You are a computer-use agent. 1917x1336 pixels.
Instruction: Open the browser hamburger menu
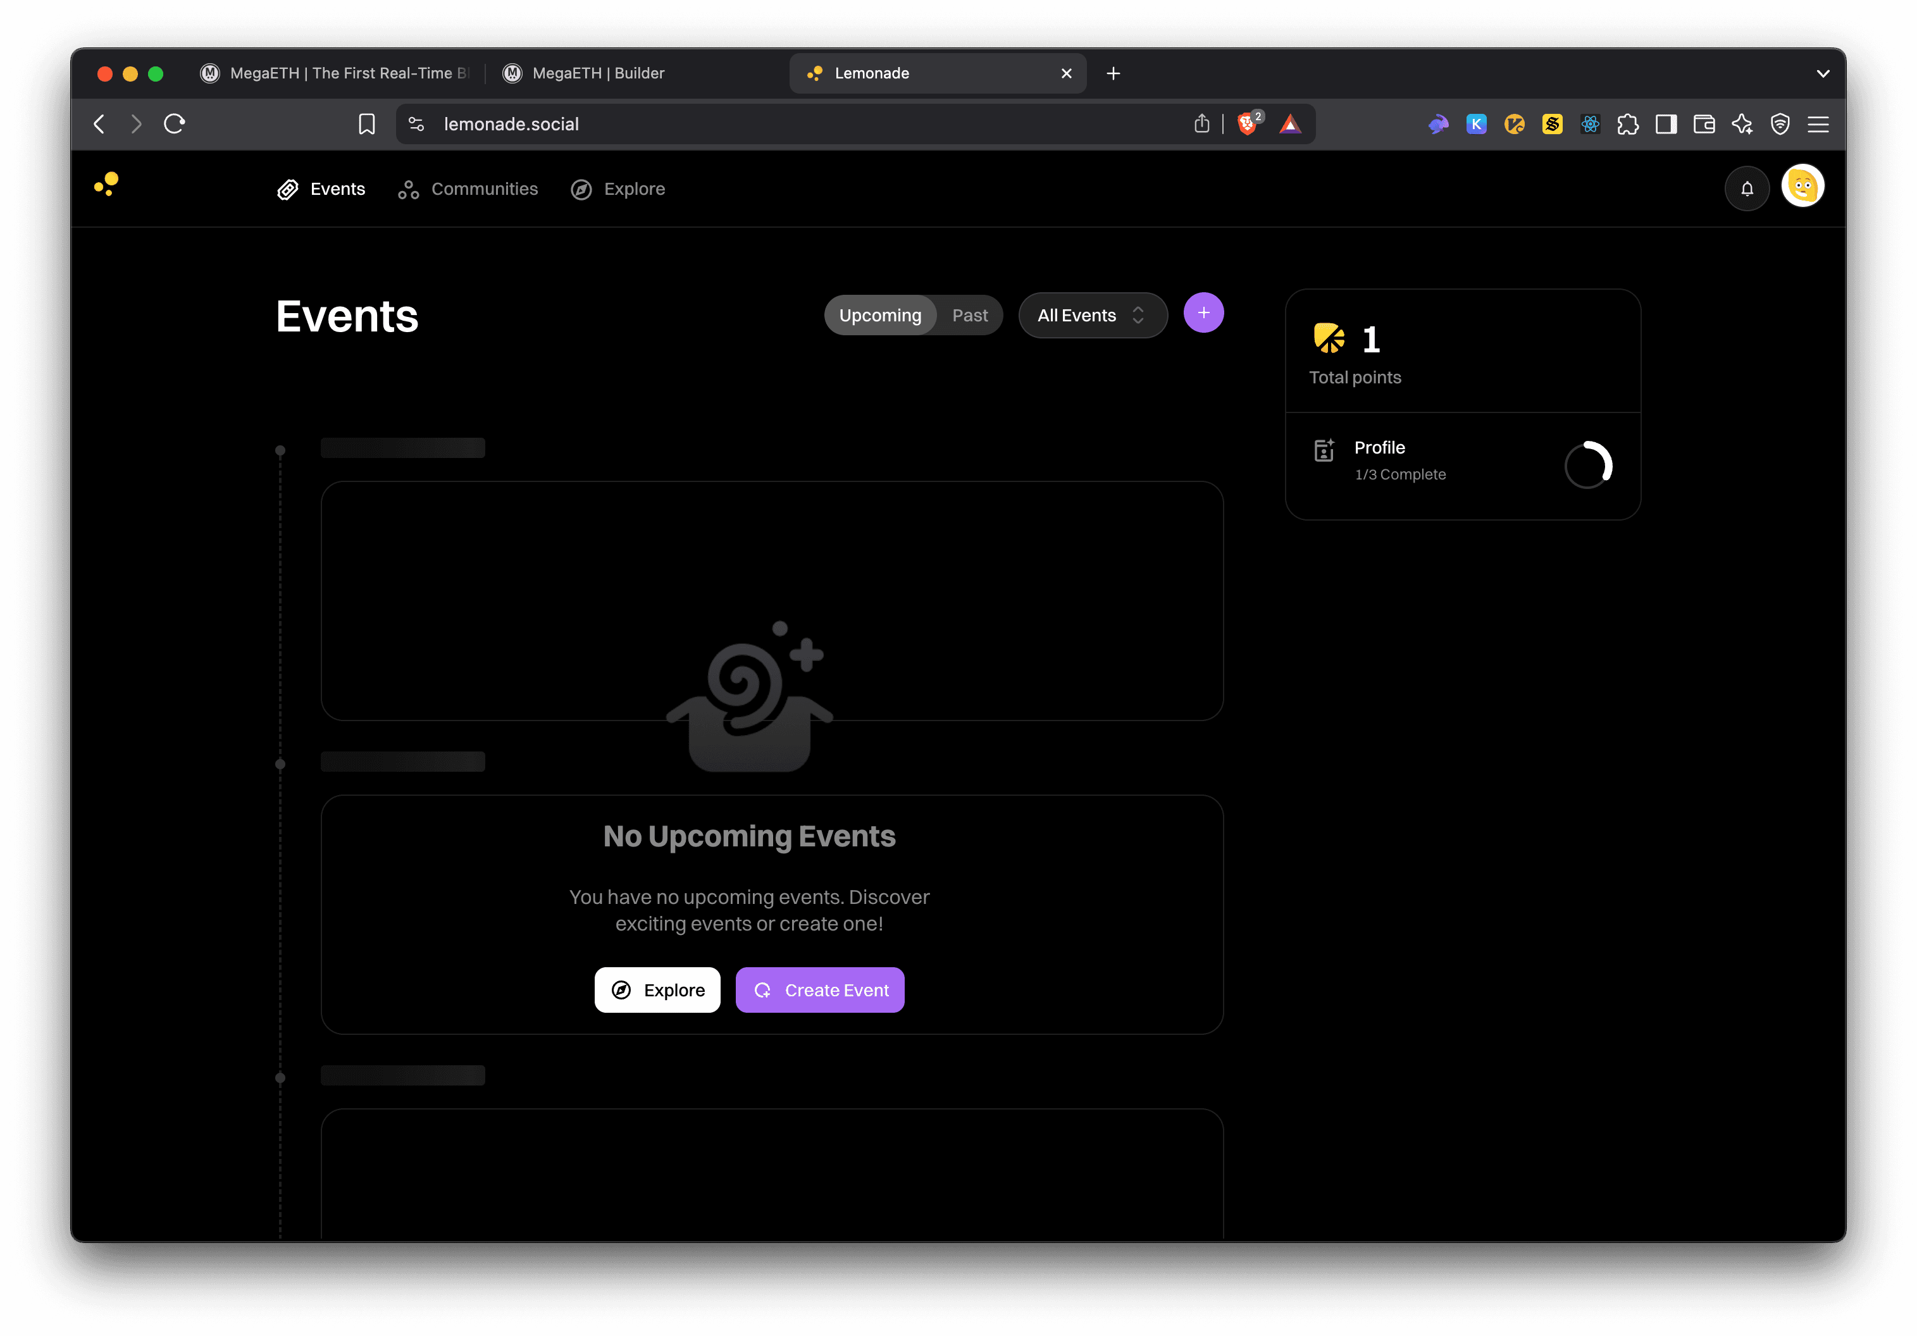[x=1818, y=125]
